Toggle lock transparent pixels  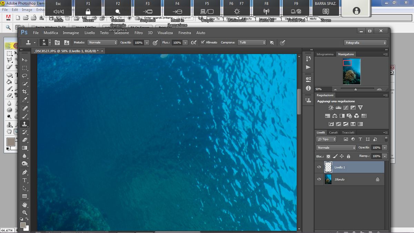pyautogui.click(x=328, y=156)
